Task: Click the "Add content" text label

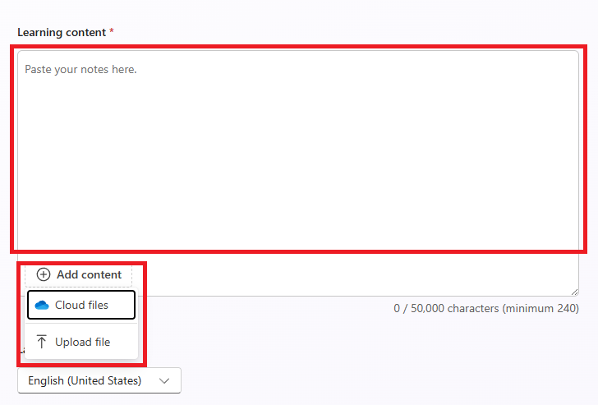Action: coord(89,274)
